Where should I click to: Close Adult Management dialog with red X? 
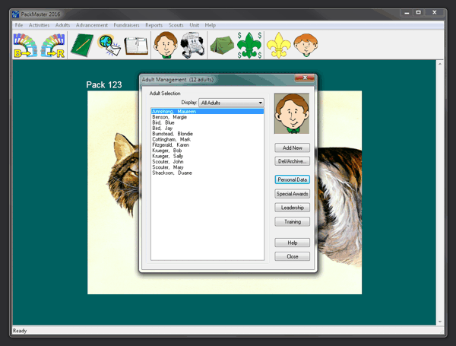coord(305,78)
